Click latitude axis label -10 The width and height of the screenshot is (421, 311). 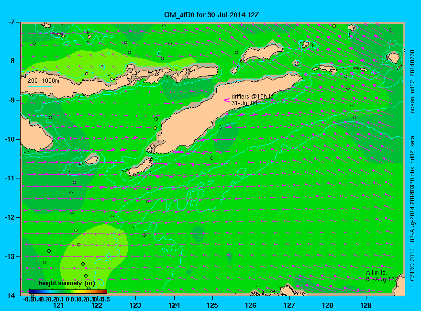click(x=10, y=139)
